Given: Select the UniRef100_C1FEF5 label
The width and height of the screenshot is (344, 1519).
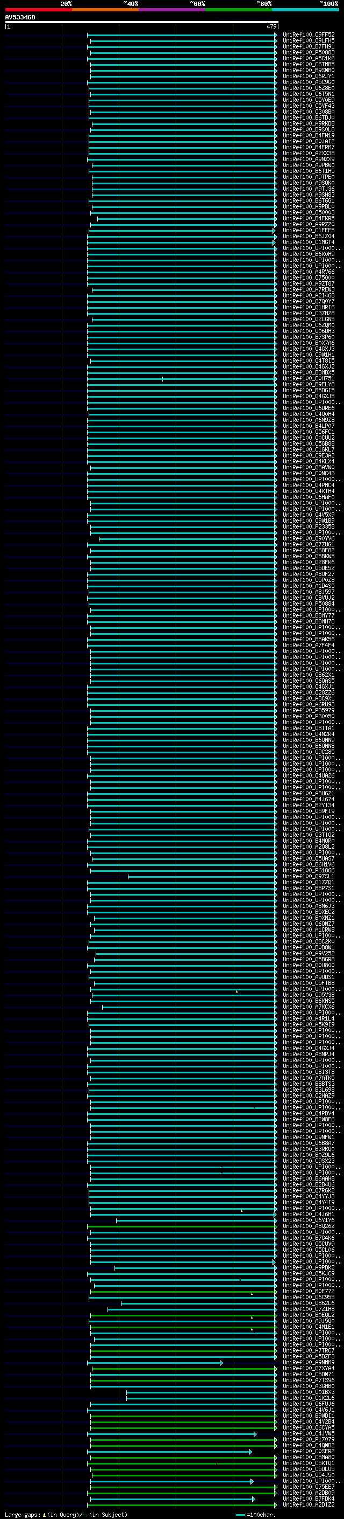Looking at the screenshot, I should [x=309, y=230].
